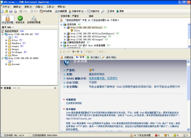Open the 查看 View menu
Viewport: 191px width, 138px height.
pos(28,7)
